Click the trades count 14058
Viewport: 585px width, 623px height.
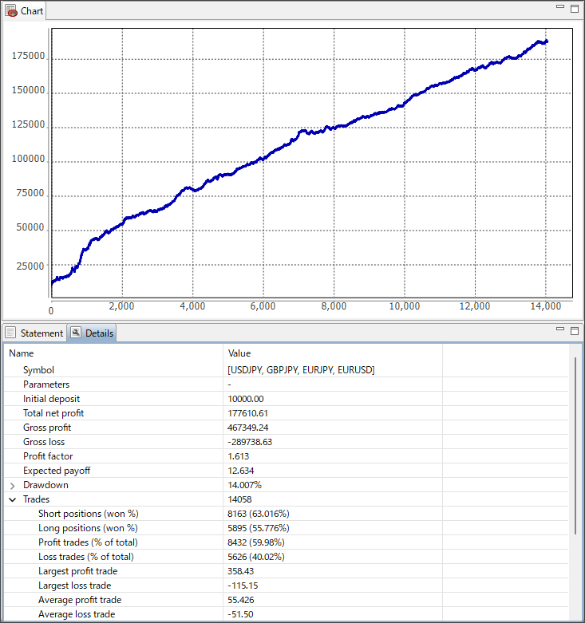[239, 499]
